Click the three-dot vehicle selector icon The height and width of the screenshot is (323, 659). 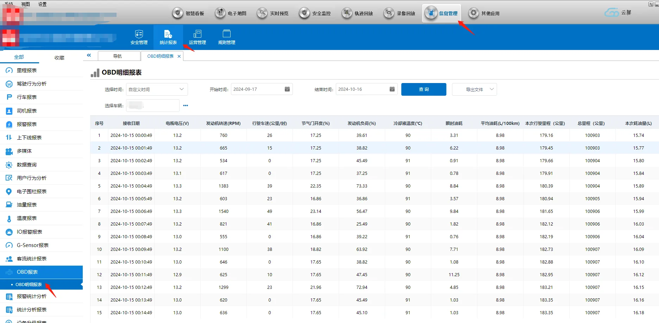click(186, 106)
